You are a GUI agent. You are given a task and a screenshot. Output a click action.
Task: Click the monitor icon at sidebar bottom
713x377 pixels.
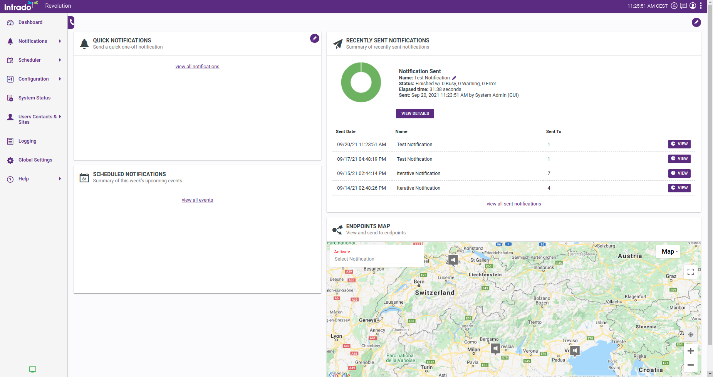33,369
